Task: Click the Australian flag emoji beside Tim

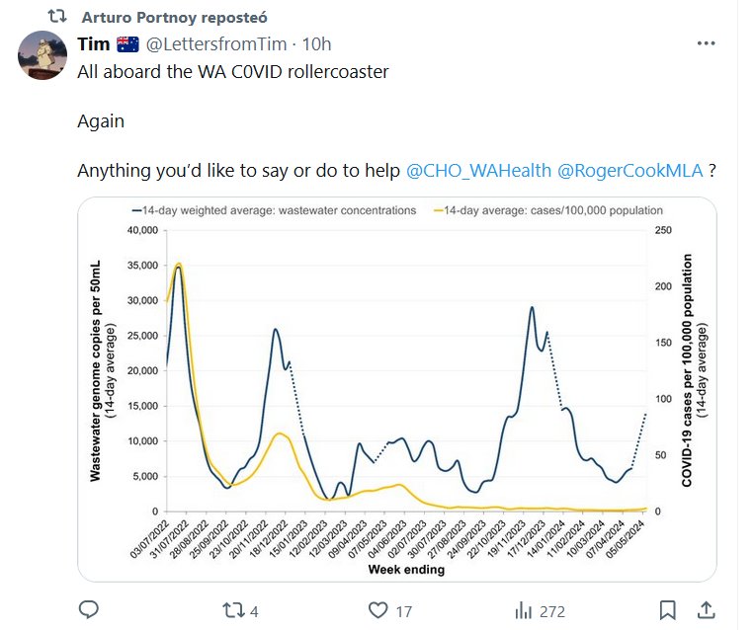Action: tap(127, 43)
